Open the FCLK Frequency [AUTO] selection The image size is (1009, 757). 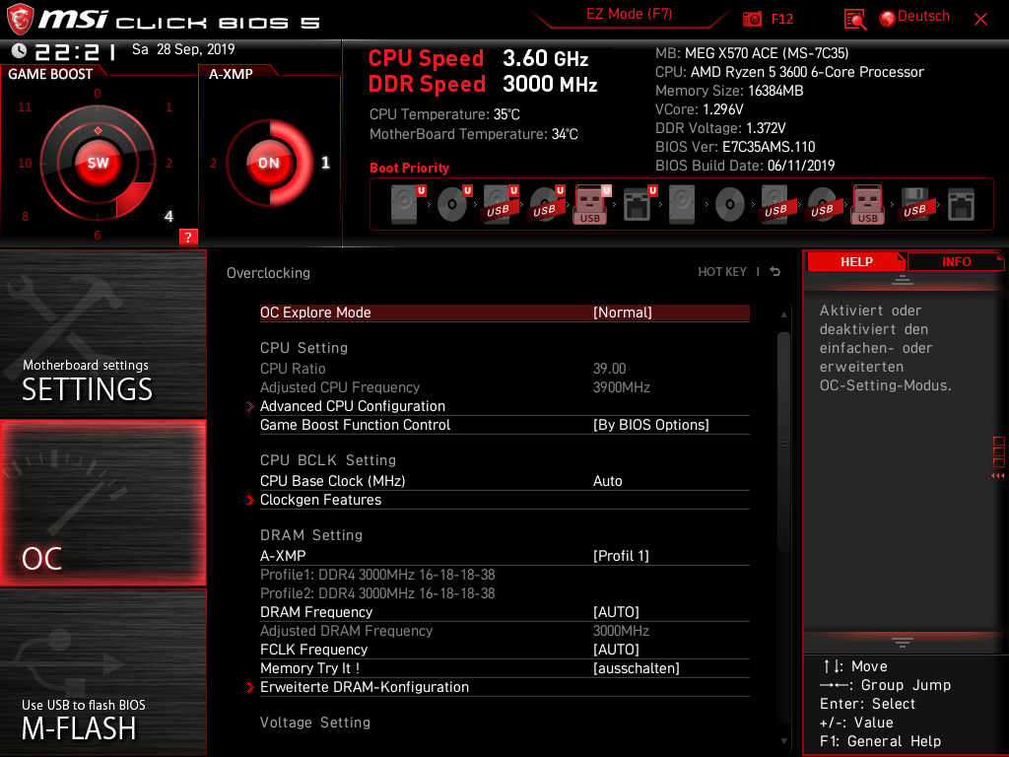[504, 650]
